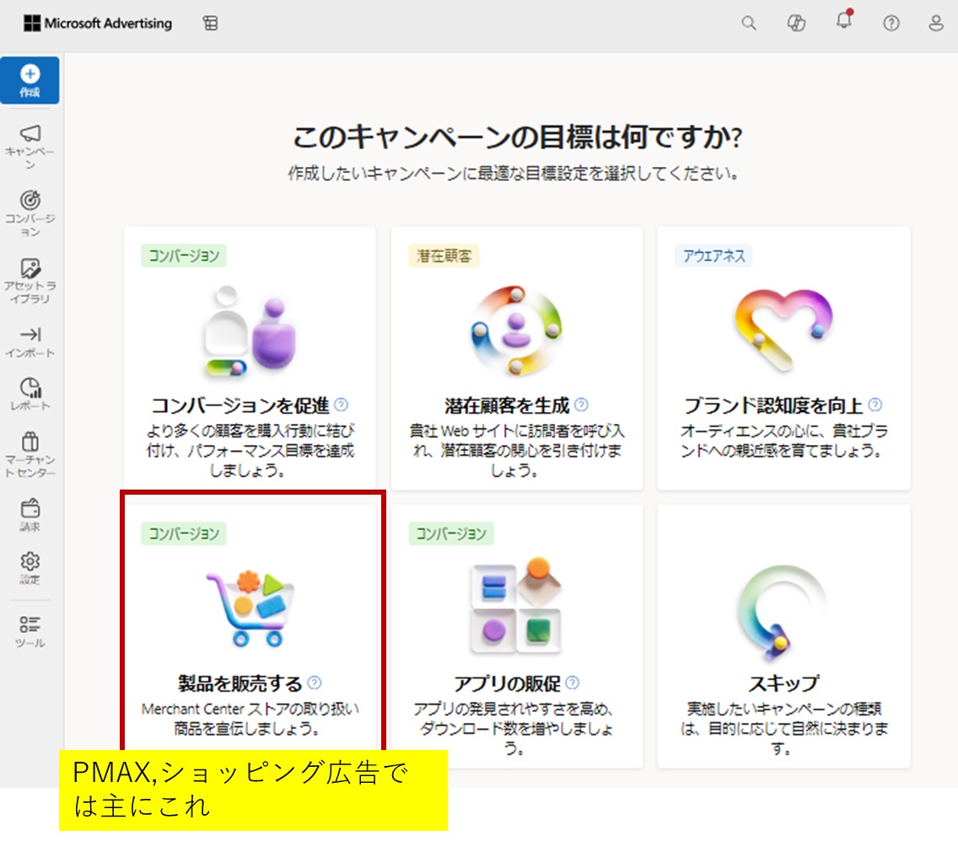
Task: Open キャンペーン in the sidebar
Action: pyautogui.click(x=30, y=145)
